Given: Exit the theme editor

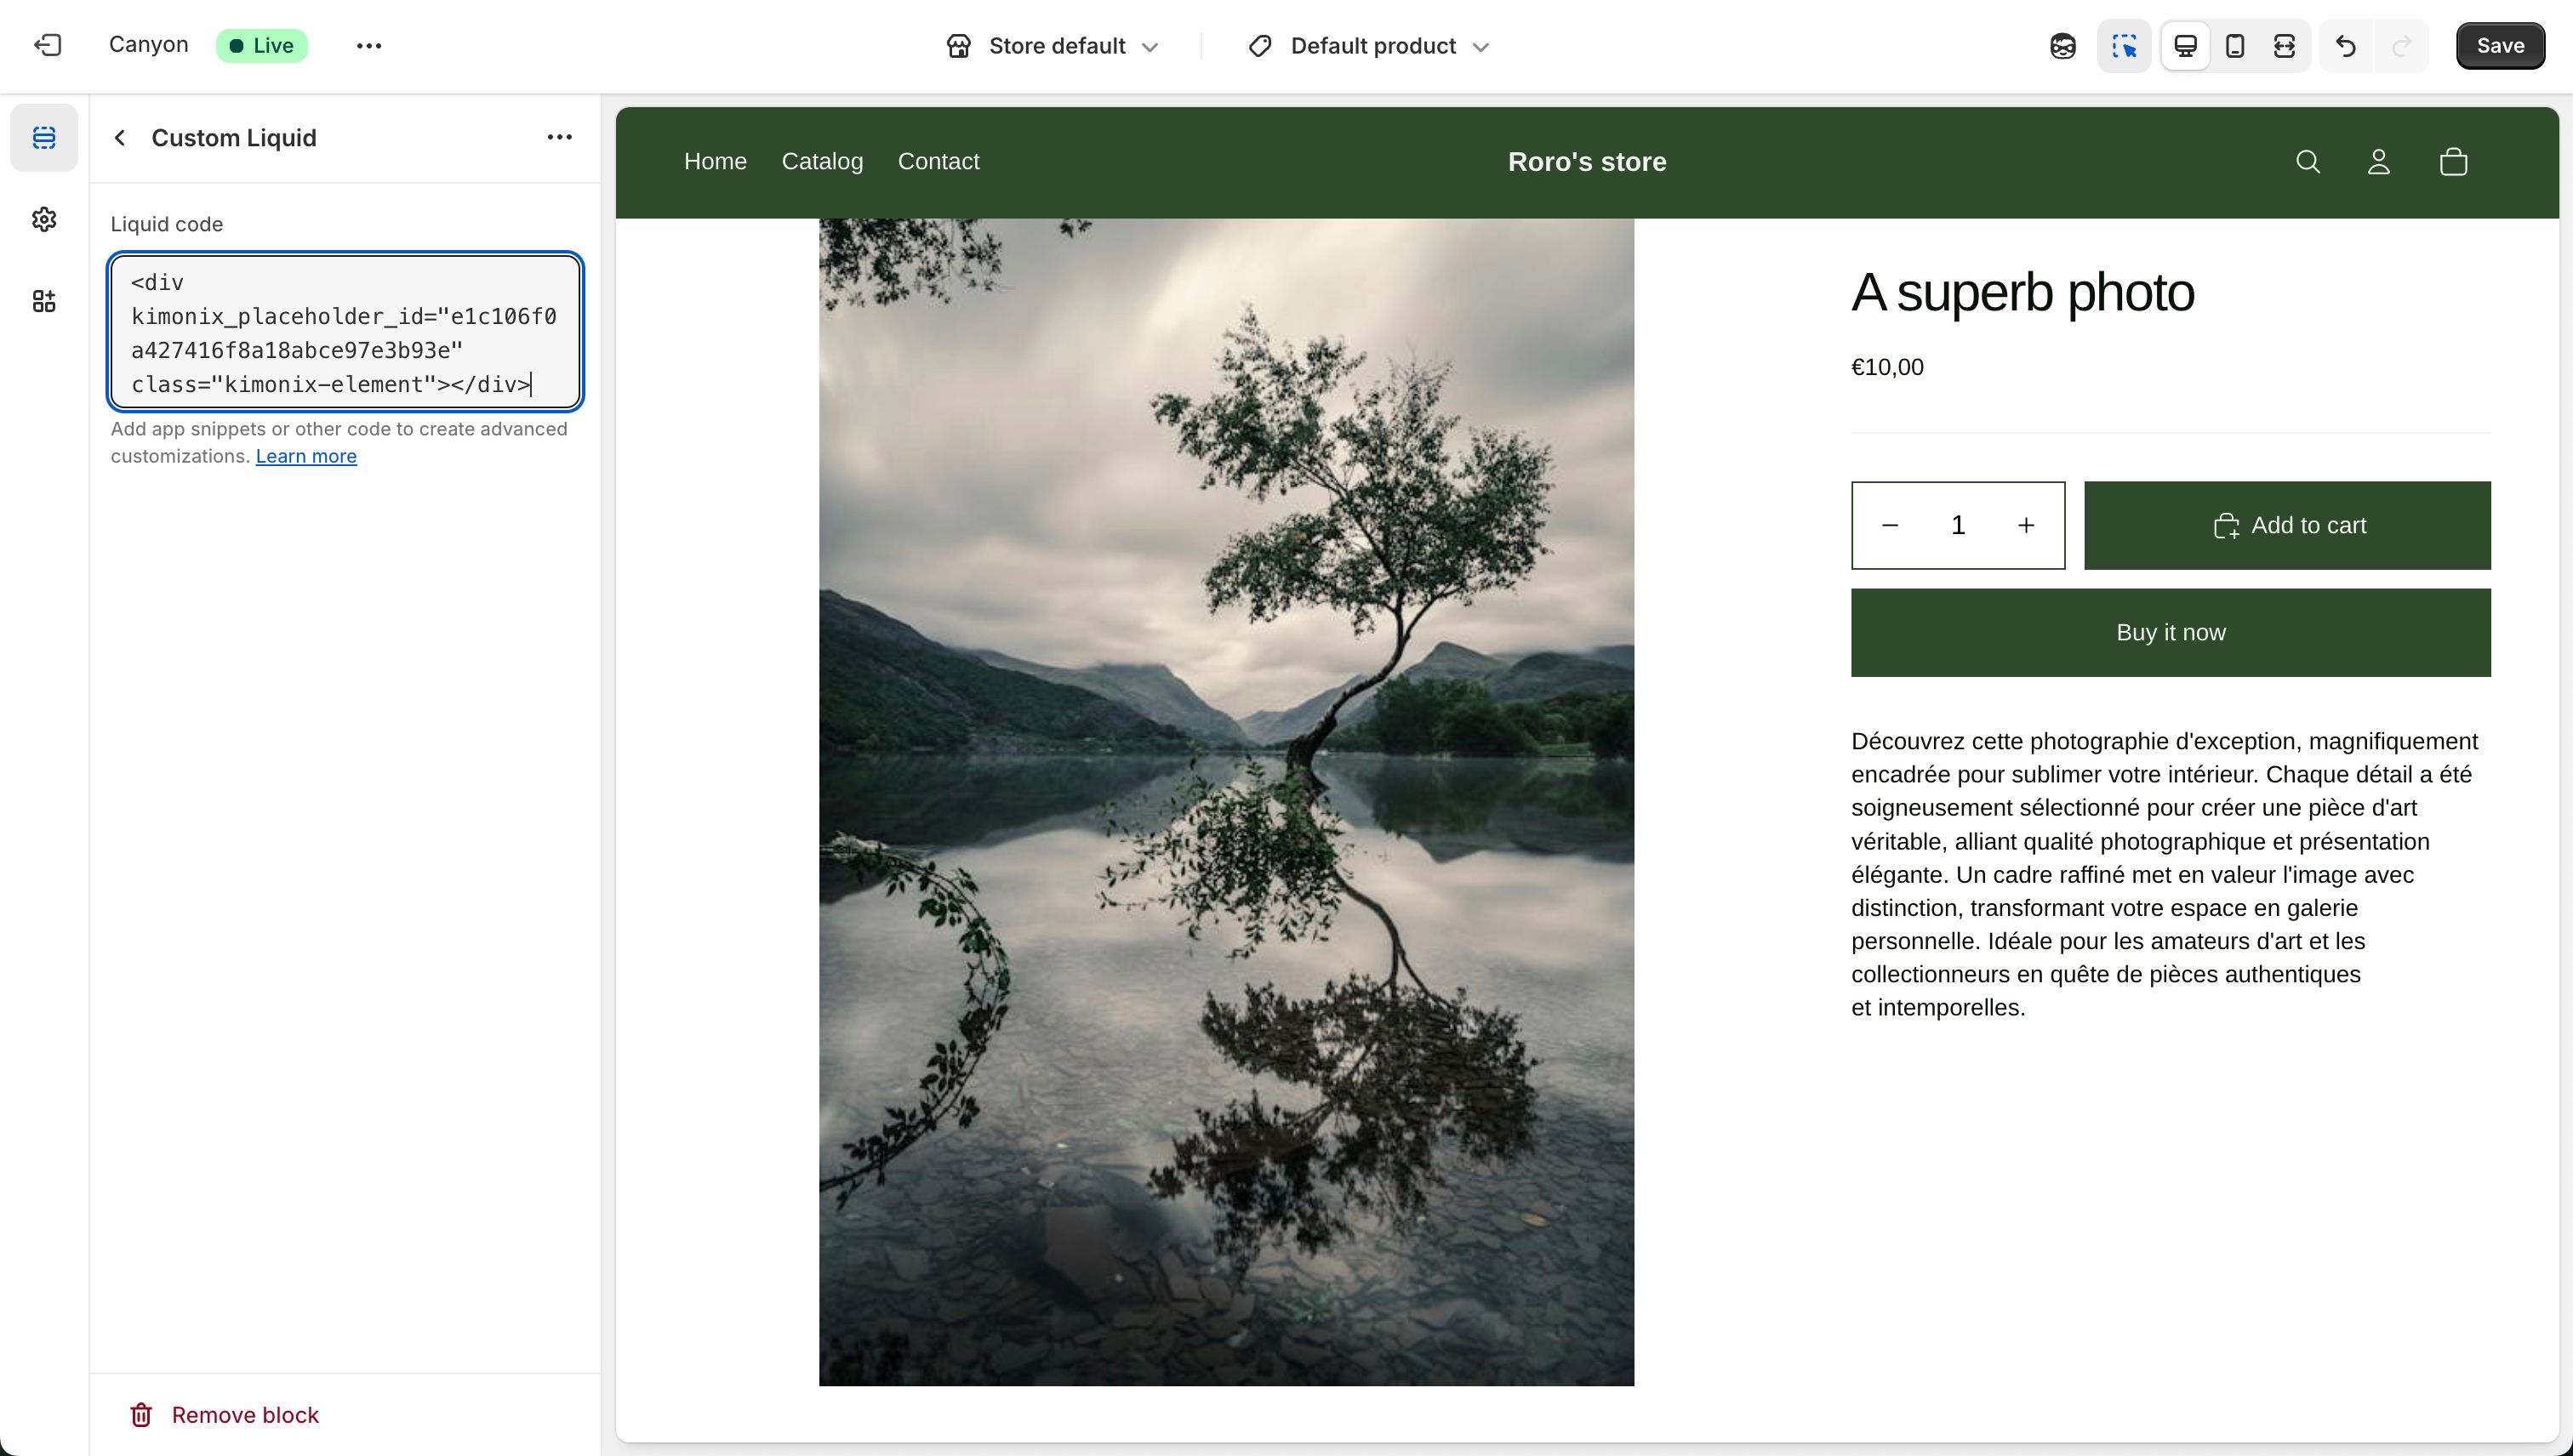Looking at the screenshot, I should pos(48,45).
